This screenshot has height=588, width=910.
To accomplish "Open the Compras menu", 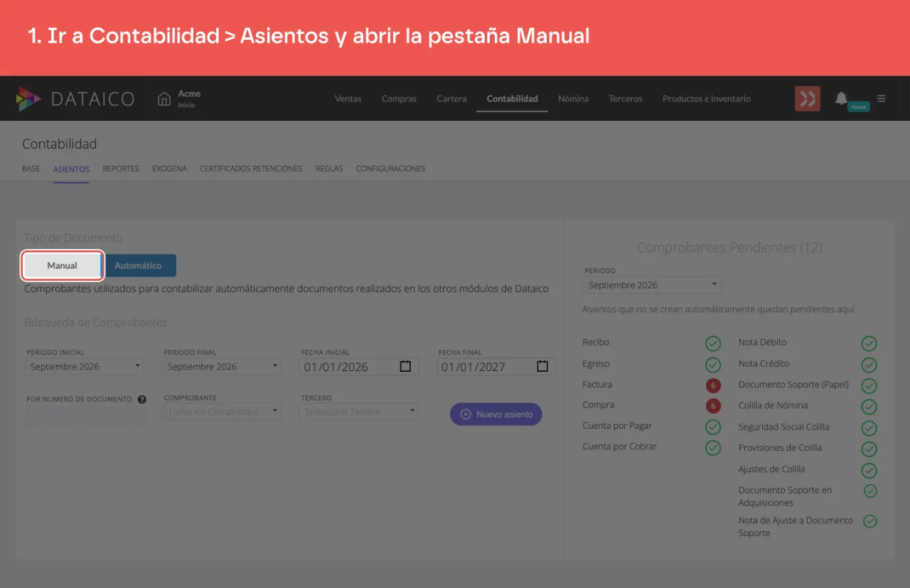I will click(x=399, y=99).
